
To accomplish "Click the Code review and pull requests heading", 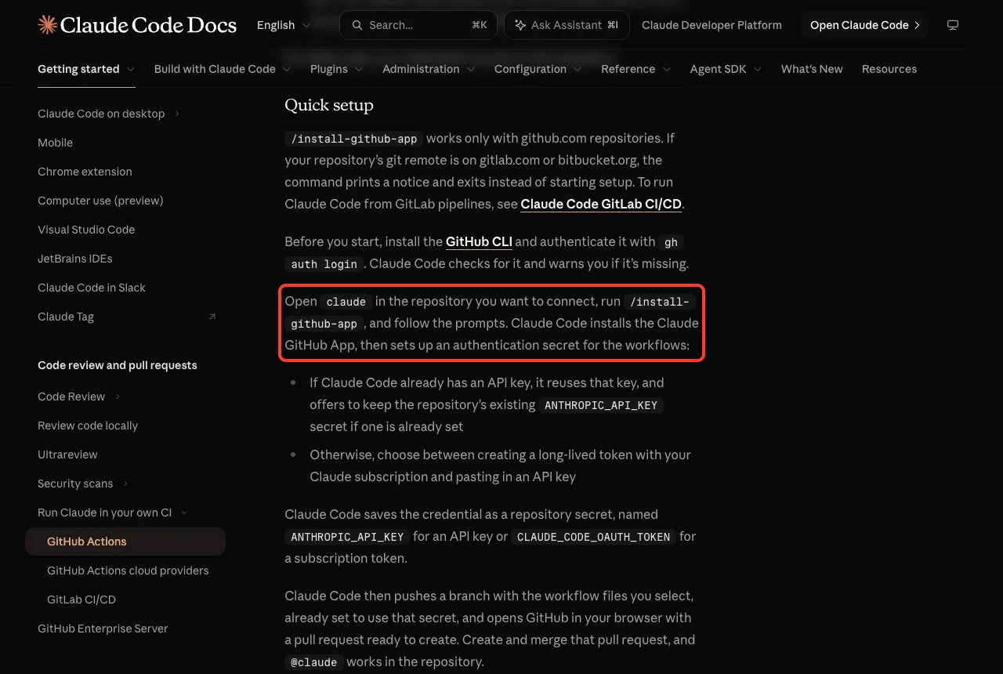I will click(118, 365).
